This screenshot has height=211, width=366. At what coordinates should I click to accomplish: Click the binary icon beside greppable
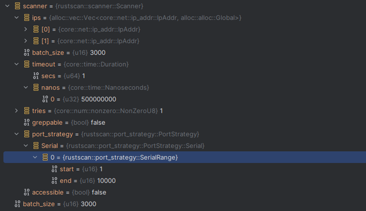(27, 122)
